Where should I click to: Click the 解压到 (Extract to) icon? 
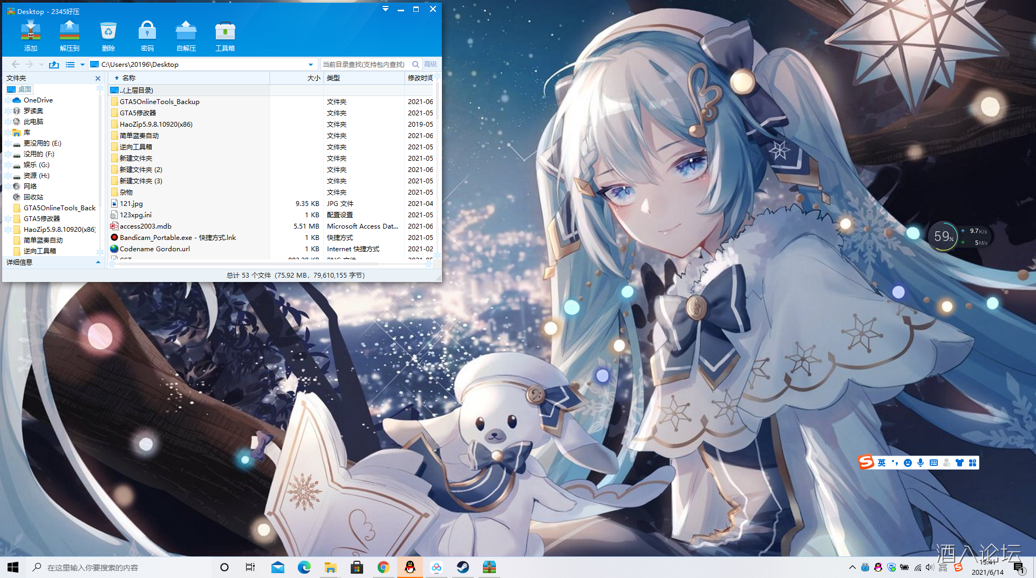(x=70, y=36)
